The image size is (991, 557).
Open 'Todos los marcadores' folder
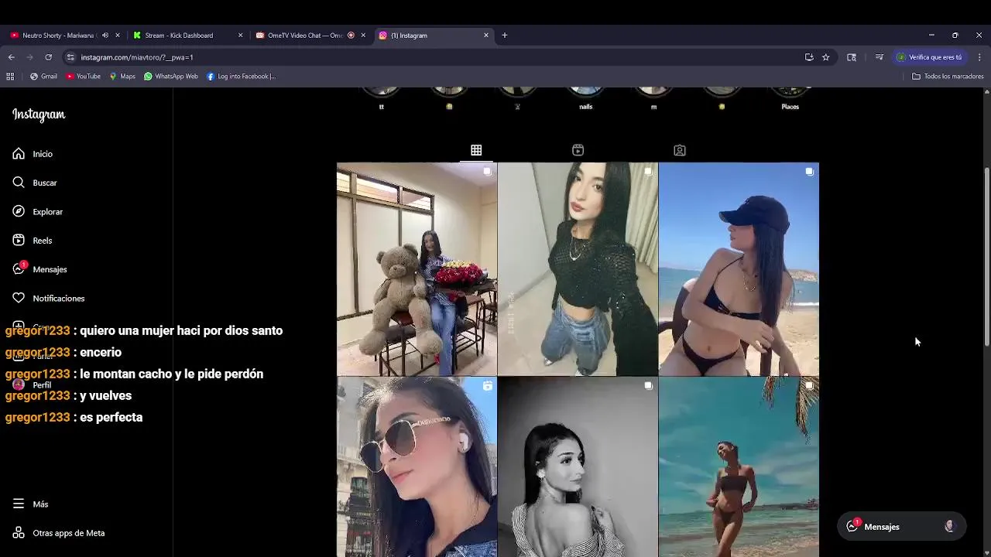tap(948, 77)
